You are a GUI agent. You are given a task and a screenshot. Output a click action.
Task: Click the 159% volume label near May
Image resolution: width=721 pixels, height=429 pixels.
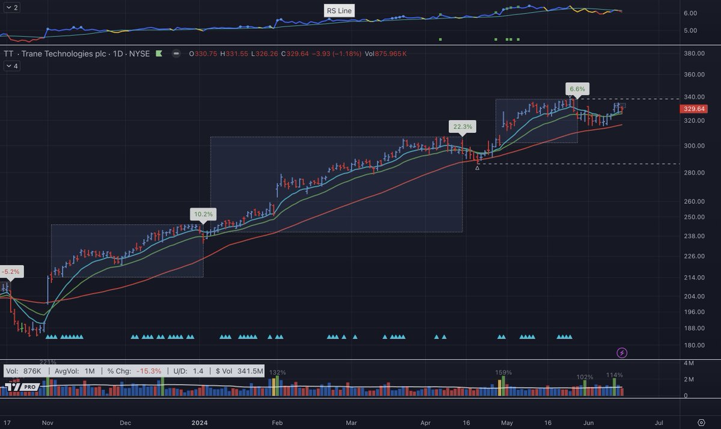click(x=503, y=373)
